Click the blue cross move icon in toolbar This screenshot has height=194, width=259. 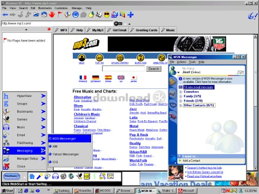131,15
